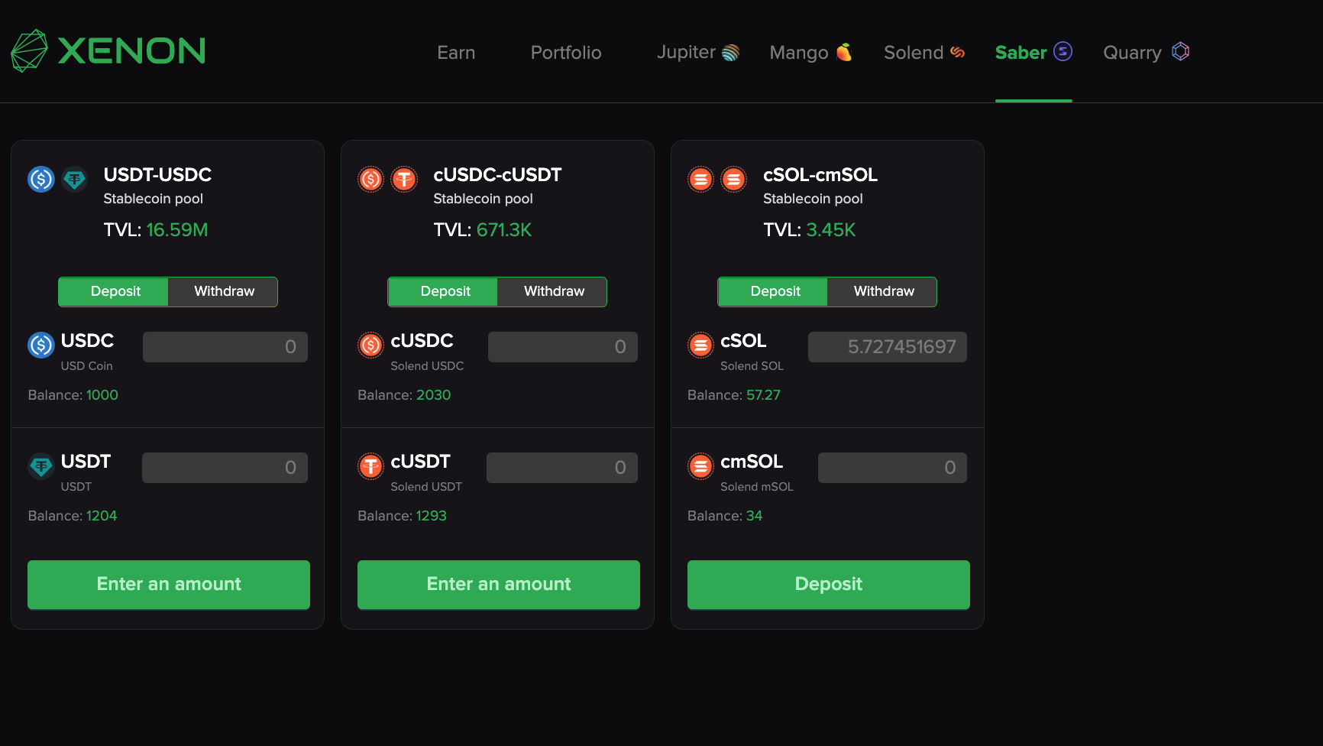Click the Quarry hexagon icon
This screenshot has height=746, width=1323.
point(1180,51)
